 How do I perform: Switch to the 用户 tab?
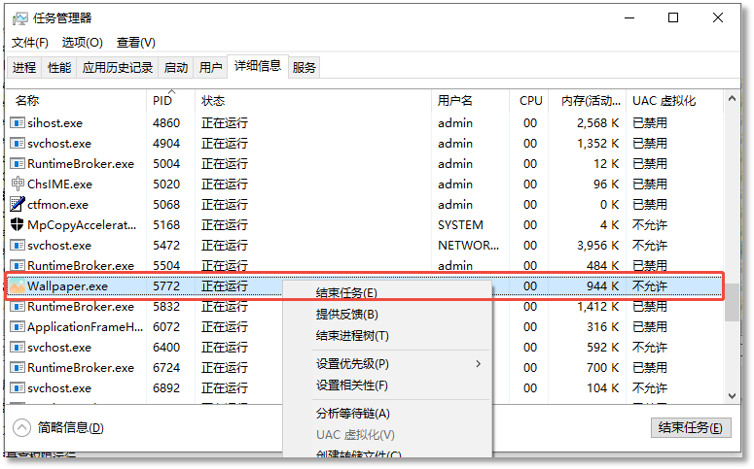pos(210,68)
